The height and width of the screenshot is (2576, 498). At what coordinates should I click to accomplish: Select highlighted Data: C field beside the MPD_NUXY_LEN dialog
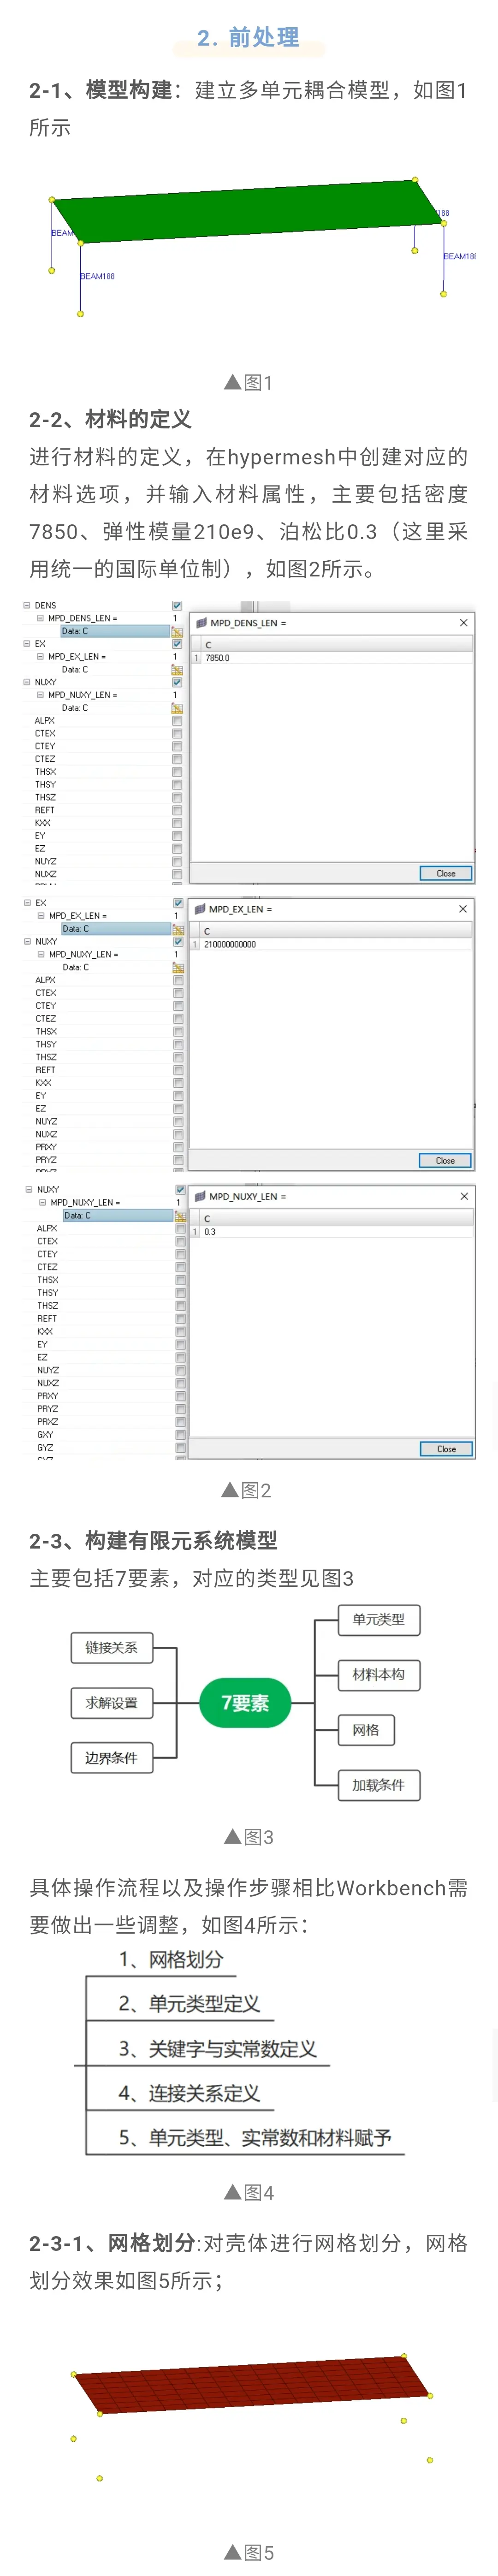click(x=118, y=1216)
